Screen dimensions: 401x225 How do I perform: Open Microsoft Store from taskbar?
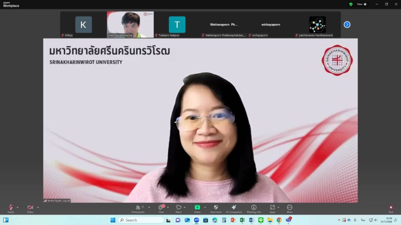[206, 220]
